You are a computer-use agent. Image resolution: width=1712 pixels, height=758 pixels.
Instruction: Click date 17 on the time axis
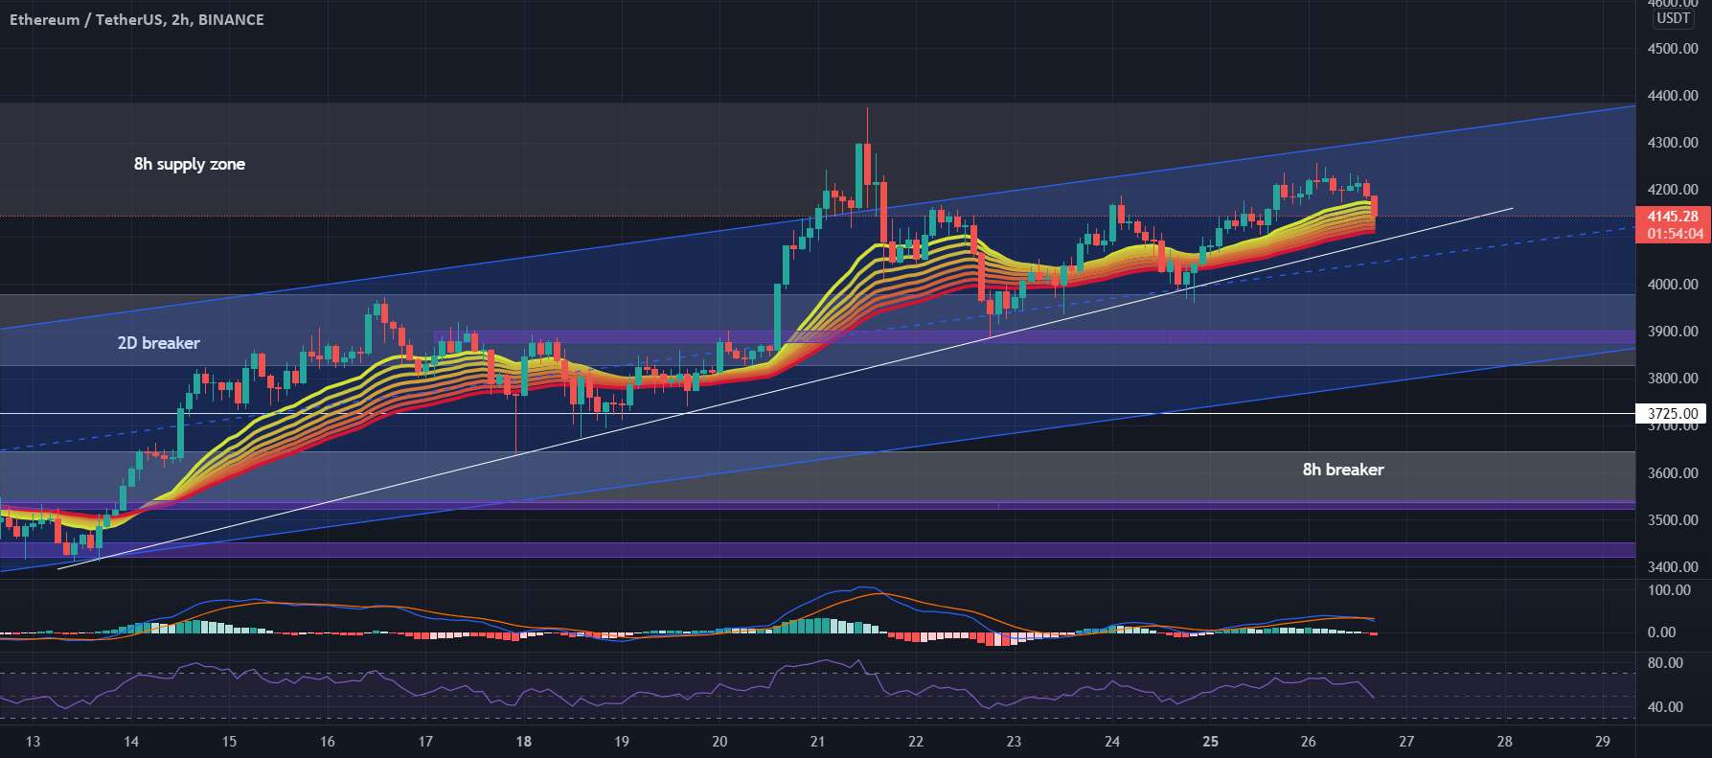425,742
